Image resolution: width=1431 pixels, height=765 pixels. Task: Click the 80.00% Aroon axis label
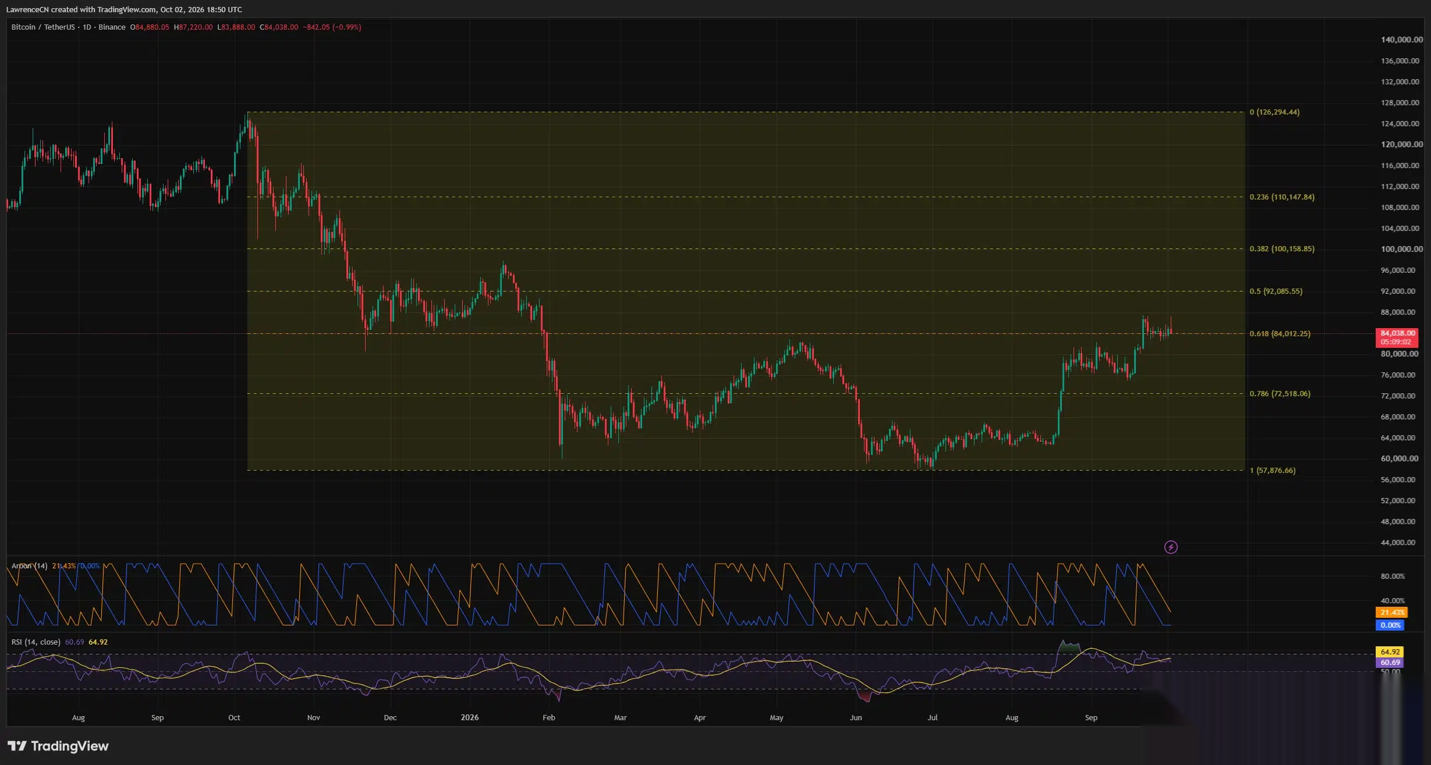coord(1393,576)
